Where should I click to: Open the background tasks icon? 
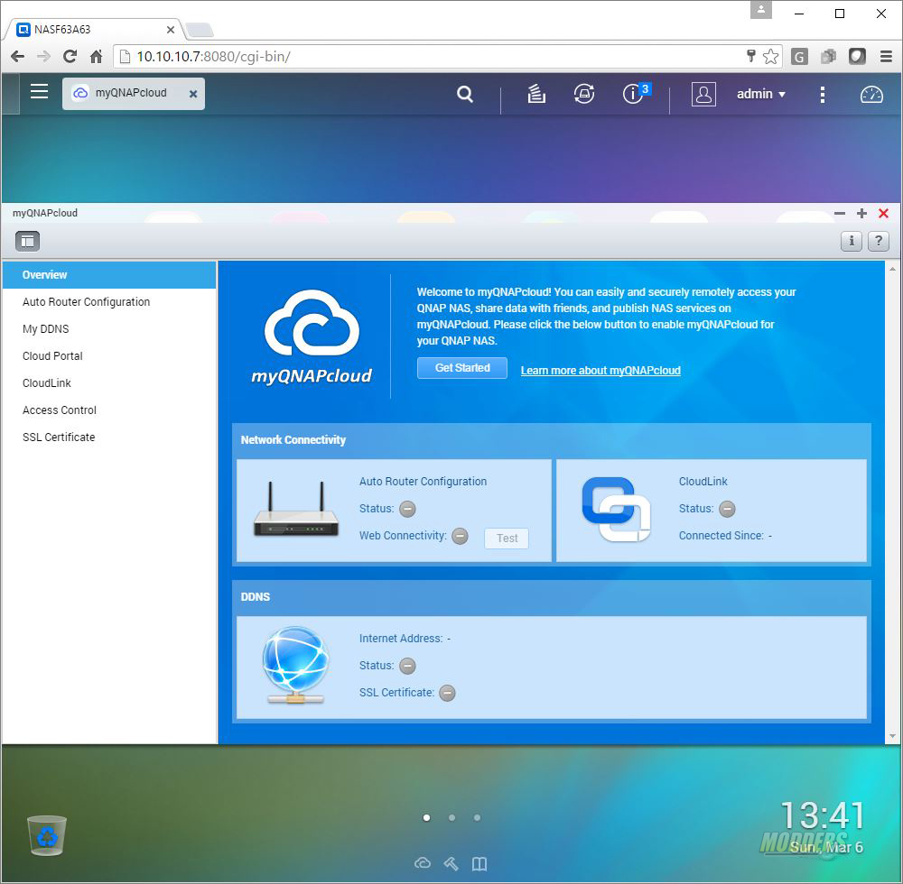(536, 94)
